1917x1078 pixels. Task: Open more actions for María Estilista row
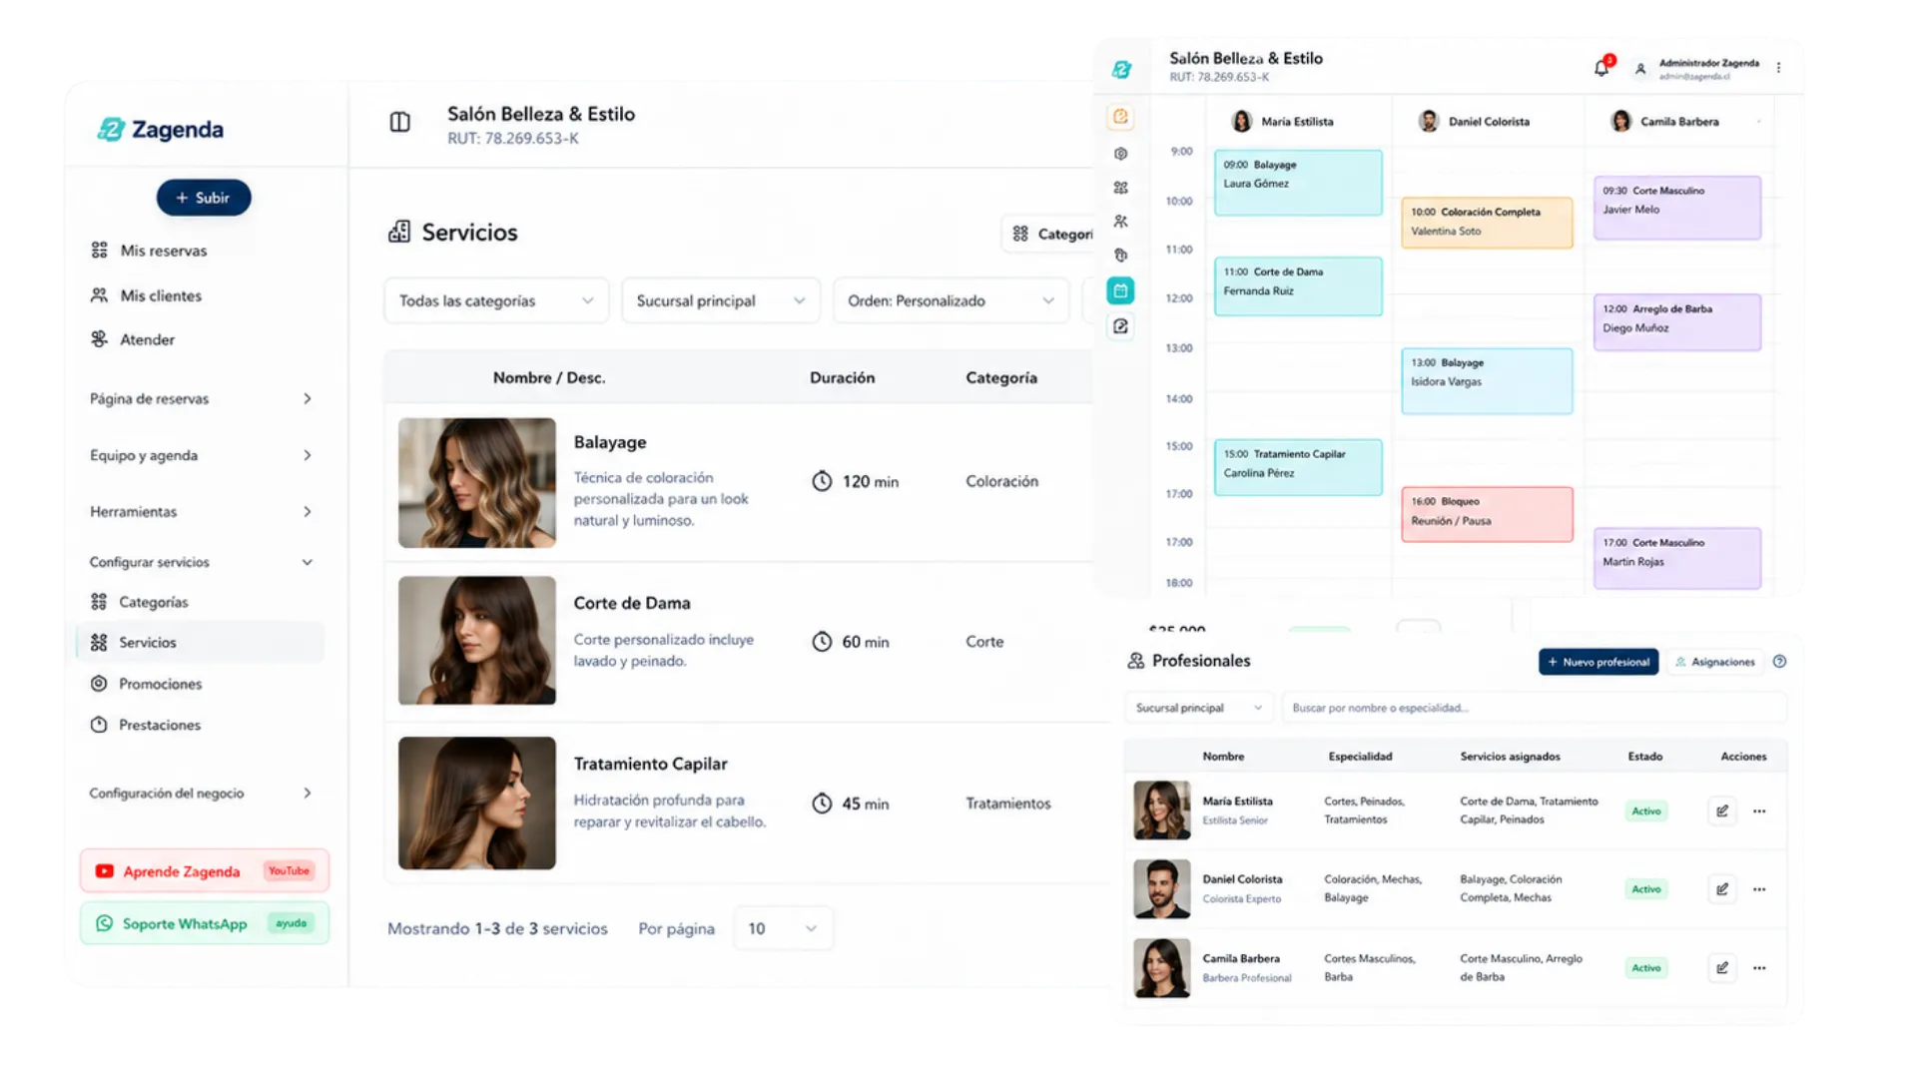[1759, 811]
